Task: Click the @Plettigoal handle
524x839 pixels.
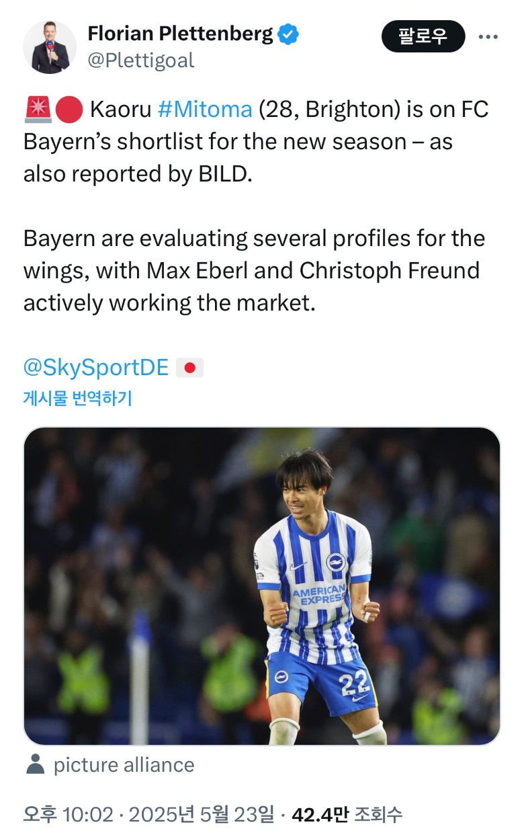Action: point(140,61)
